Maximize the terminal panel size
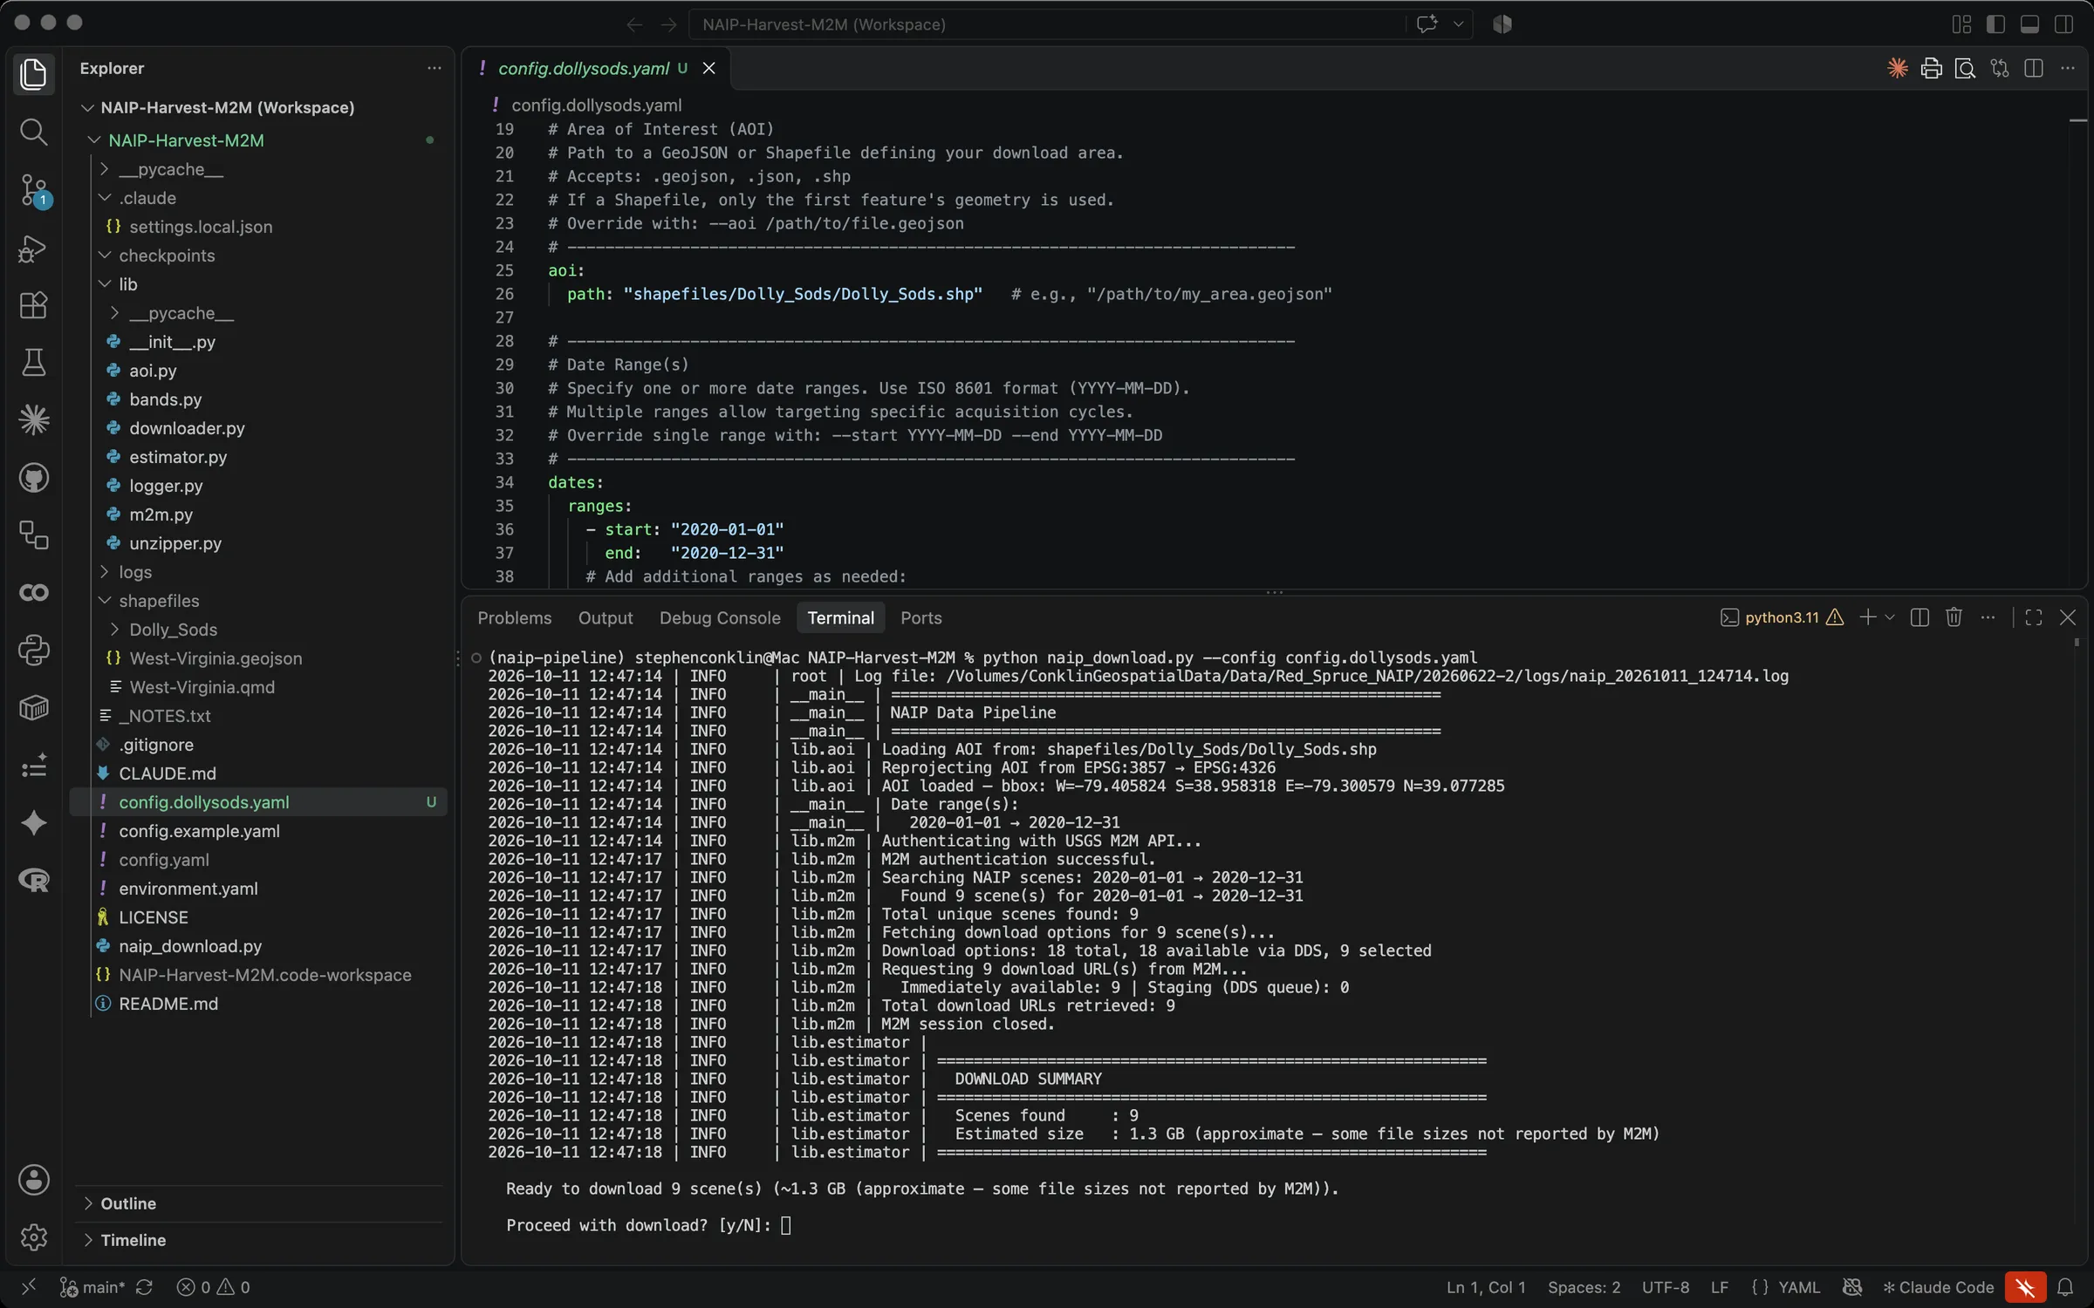Screen dimensions: 2094x1308 [x=2034, y=617]
